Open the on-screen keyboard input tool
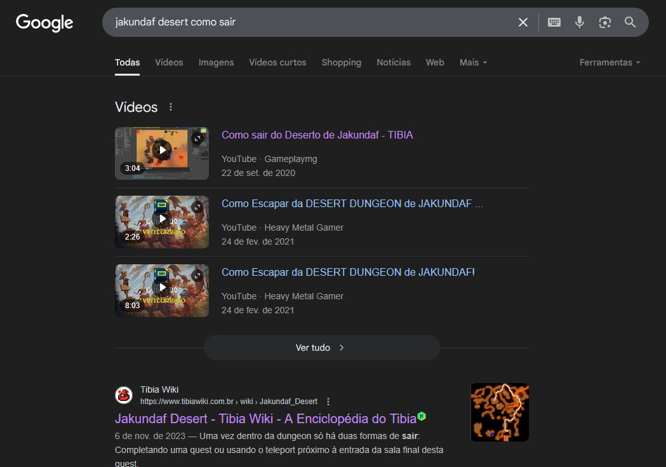This screenshot has height=467, width=666. 554,22
